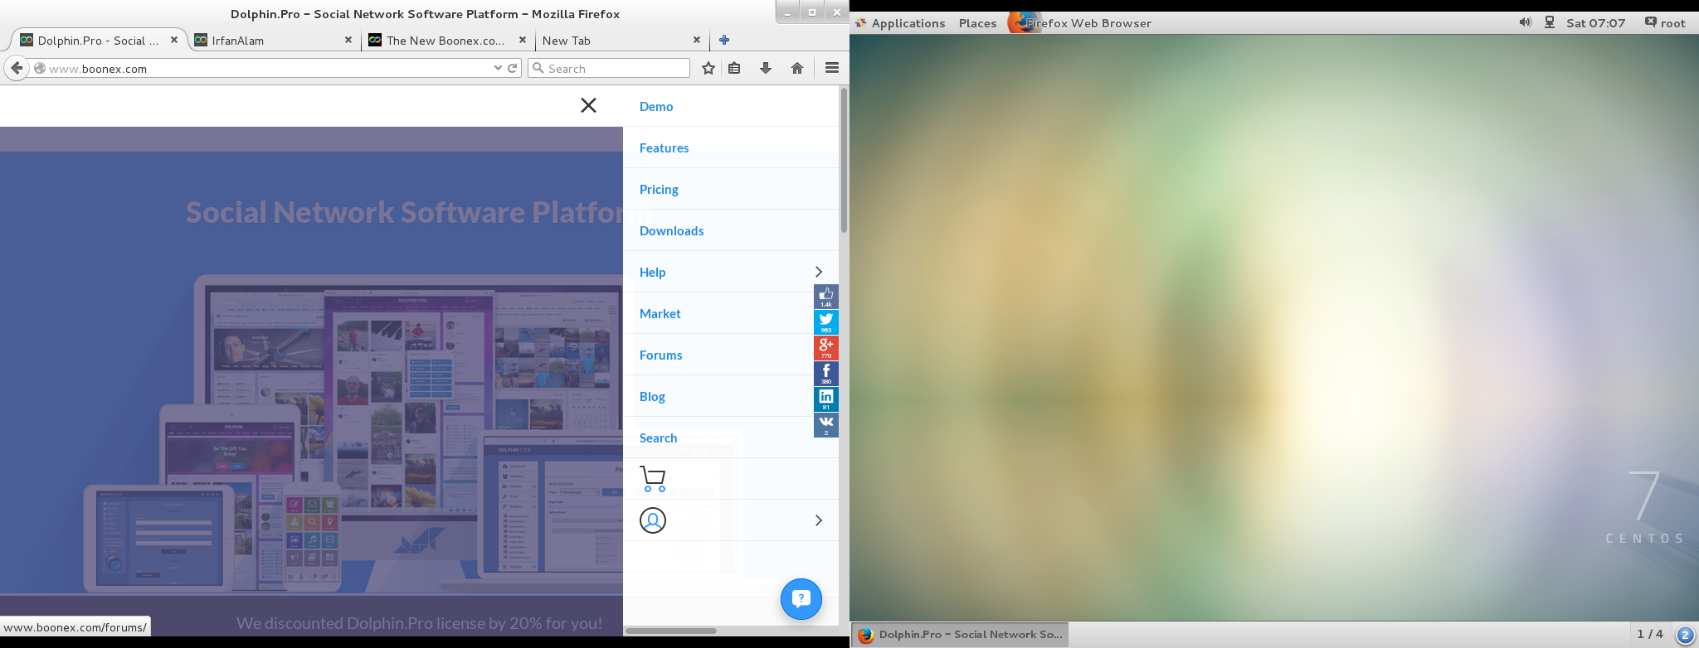Expand the user account submenu arrow

818,520
